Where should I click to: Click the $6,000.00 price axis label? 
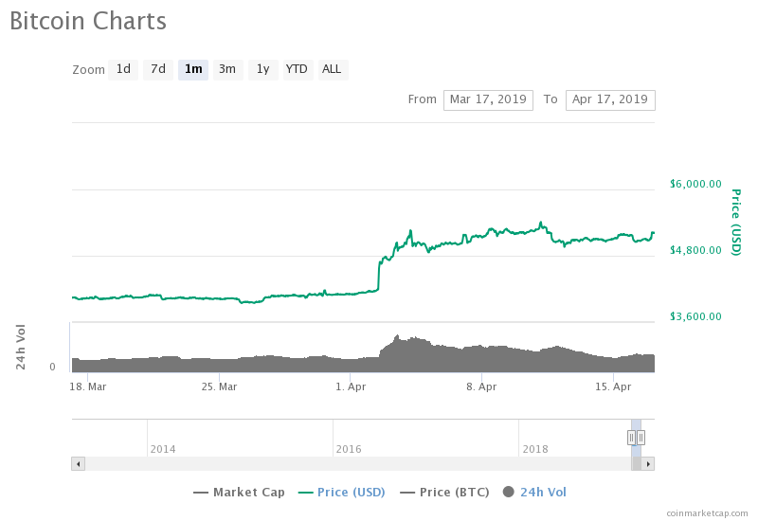pos(695,184)
